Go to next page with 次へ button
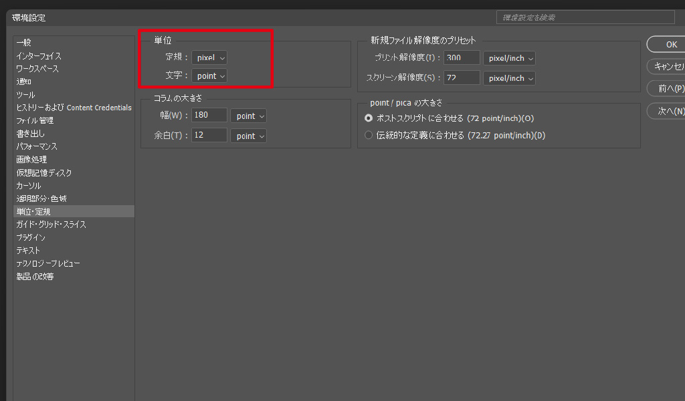Image resolution: width=685 pixels, height=401 pixels. click(x=668, y=111)
